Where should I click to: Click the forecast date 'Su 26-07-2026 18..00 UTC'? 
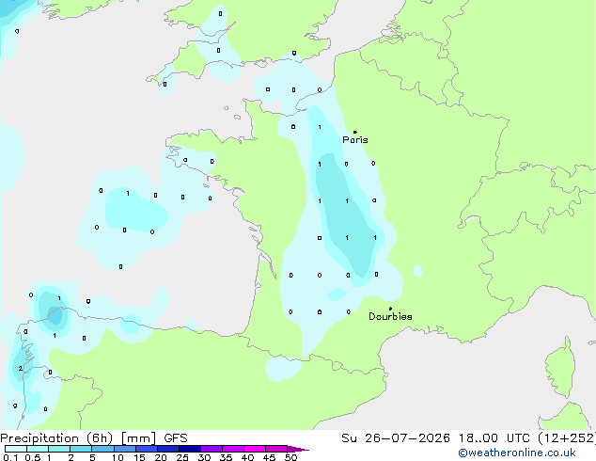click(435, 438)
